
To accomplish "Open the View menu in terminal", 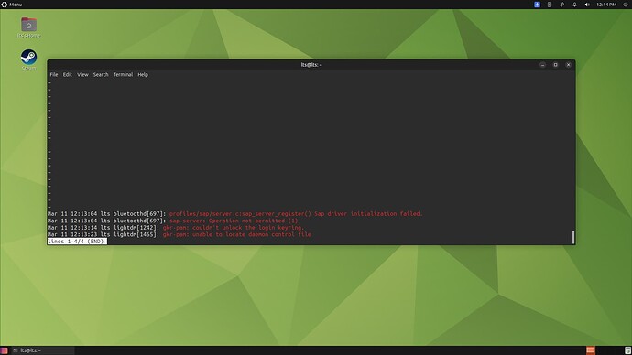I will [x=82, y=74].
